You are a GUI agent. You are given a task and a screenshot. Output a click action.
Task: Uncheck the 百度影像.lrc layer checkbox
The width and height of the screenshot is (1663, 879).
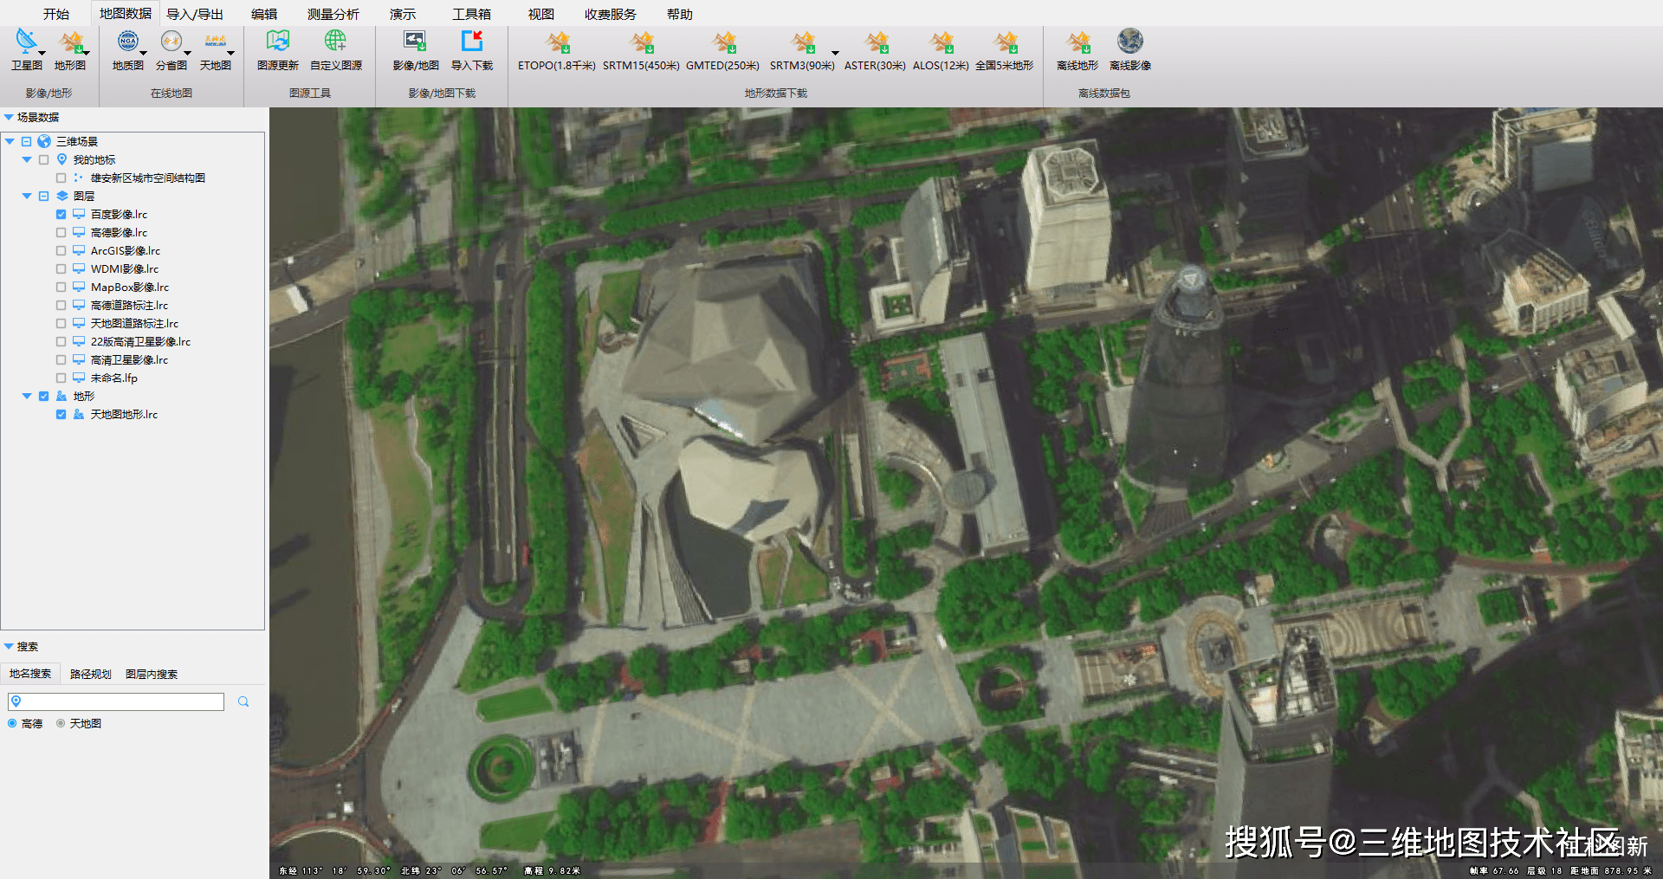pos(61,214)
